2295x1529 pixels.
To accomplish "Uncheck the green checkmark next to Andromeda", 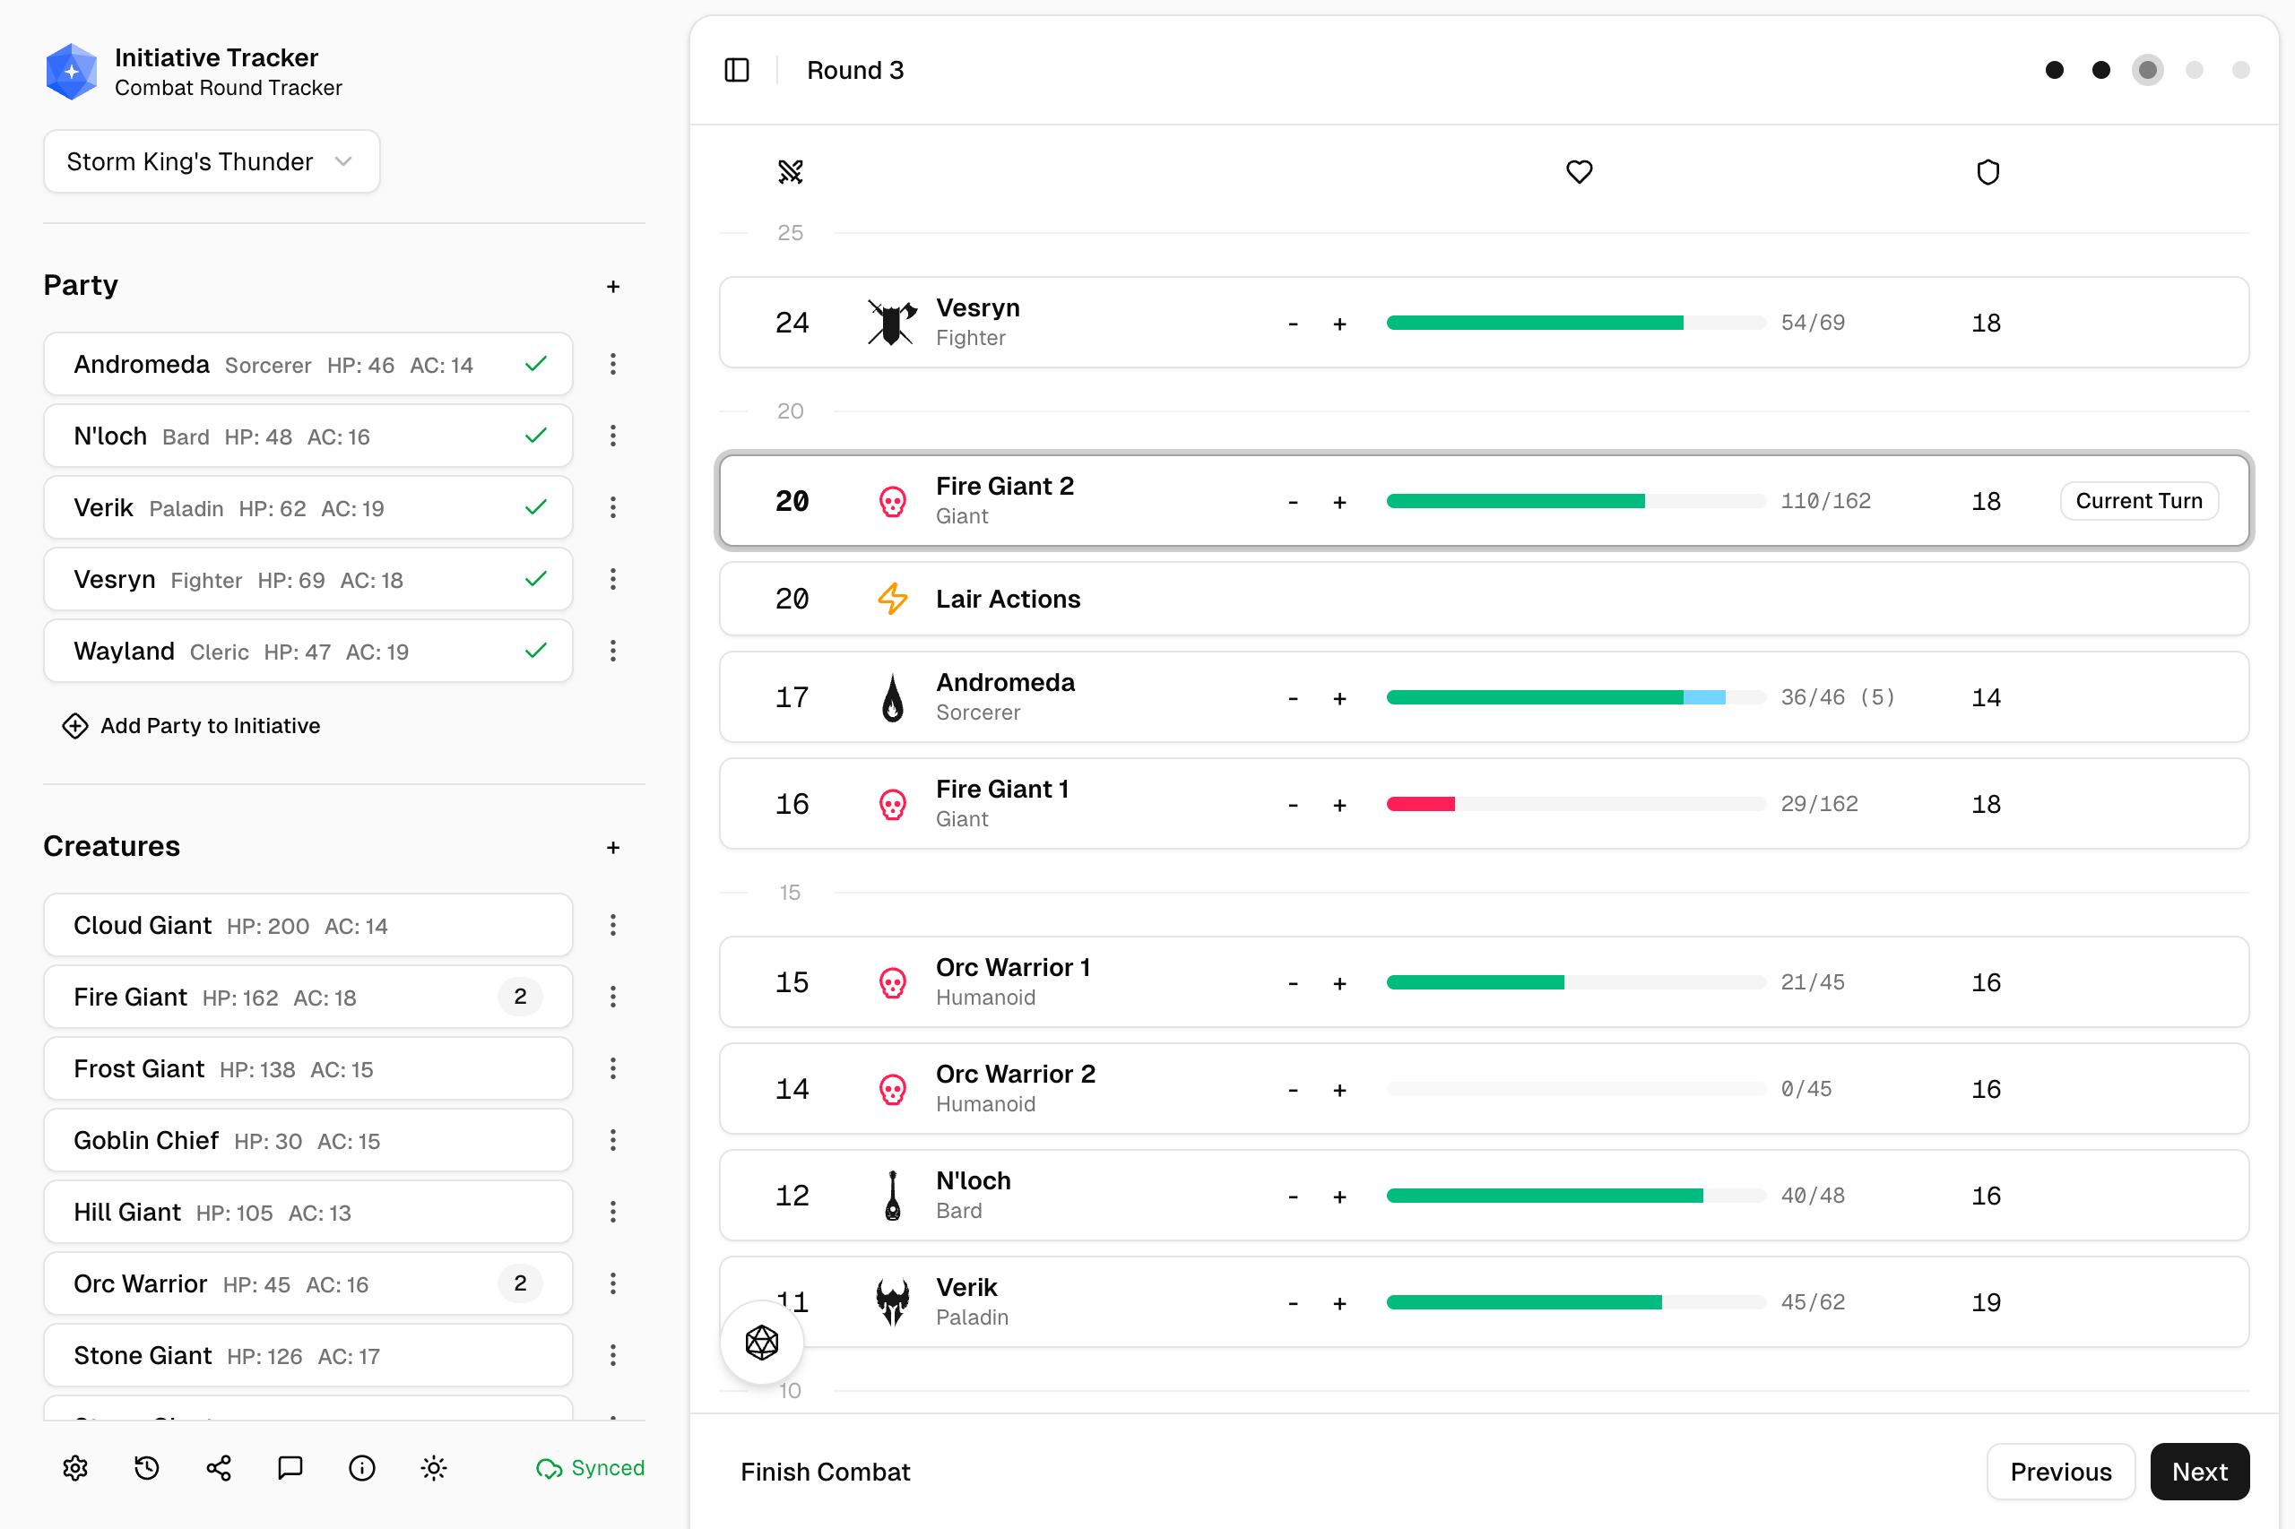I will (535, 364).
